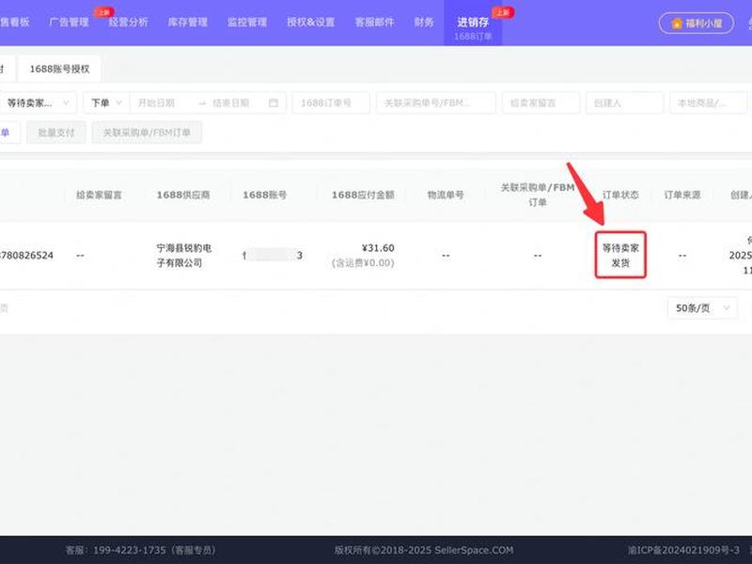
Task: Open the 下单 date type dropdown
Action: (x=106, y=102)
